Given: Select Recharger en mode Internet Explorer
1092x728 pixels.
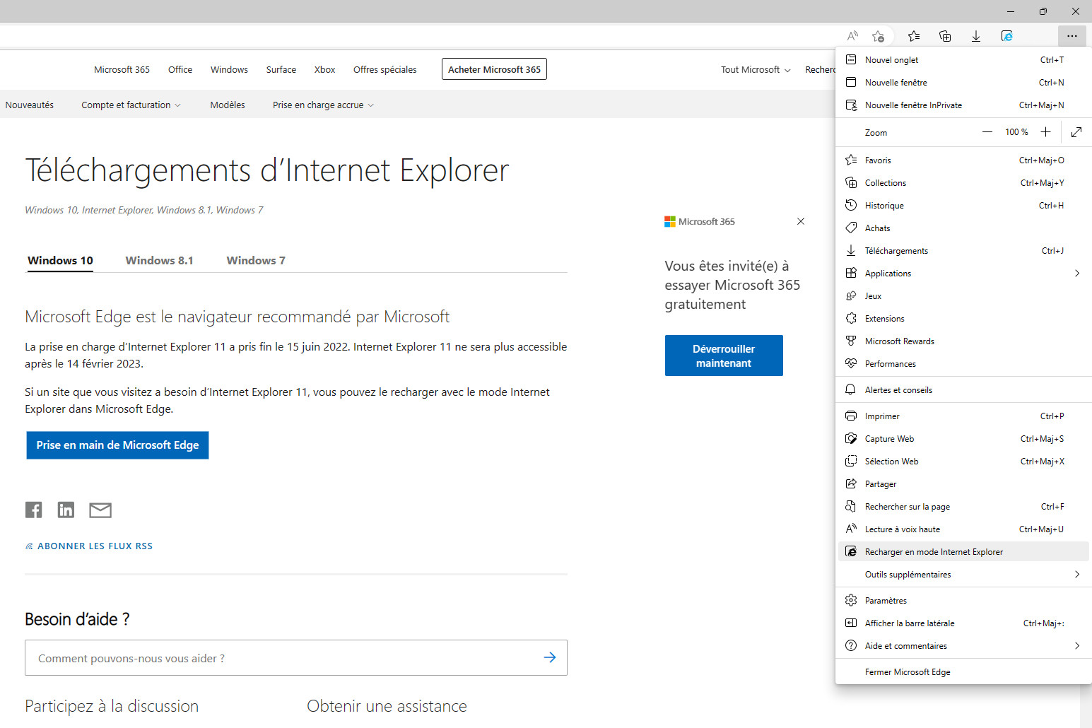Looking at the screenshot, I should 963,552.
